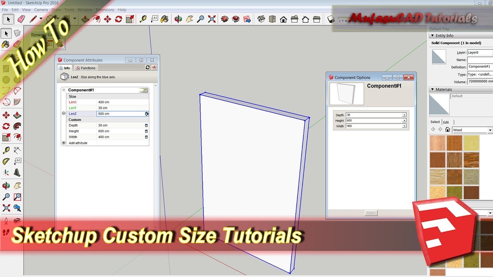
Task: Toggle the cm units ruler in Component Attributes
Action: (143, 90)
